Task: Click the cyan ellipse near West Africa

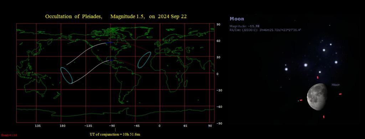Action: (144, 60)
